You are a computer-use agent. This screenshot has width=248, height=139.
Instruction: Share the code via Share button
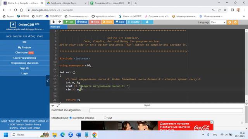(107, 22)
